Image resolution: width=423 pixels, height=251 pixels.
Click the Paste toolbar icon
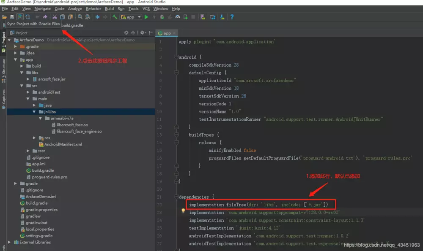click(70, 17)
